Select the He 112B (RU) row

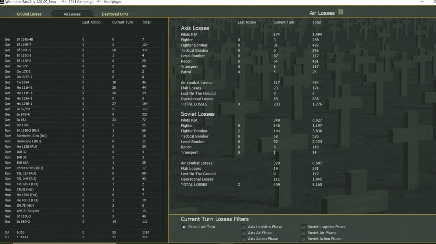click(83, 147)
